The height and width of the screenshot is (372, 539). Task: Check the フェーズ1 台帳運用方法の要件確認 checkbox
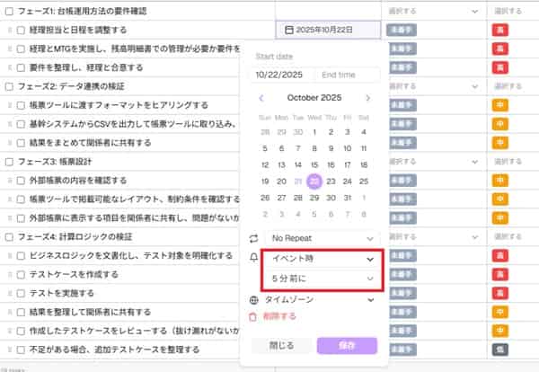(9, 11)
